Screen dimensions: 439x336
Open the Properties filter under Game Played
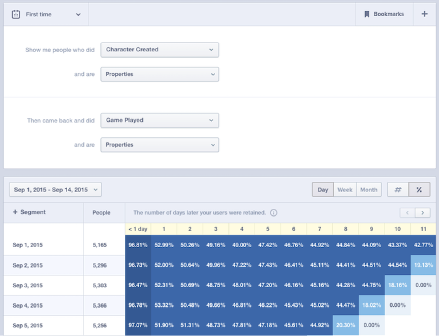pos(159,145)
